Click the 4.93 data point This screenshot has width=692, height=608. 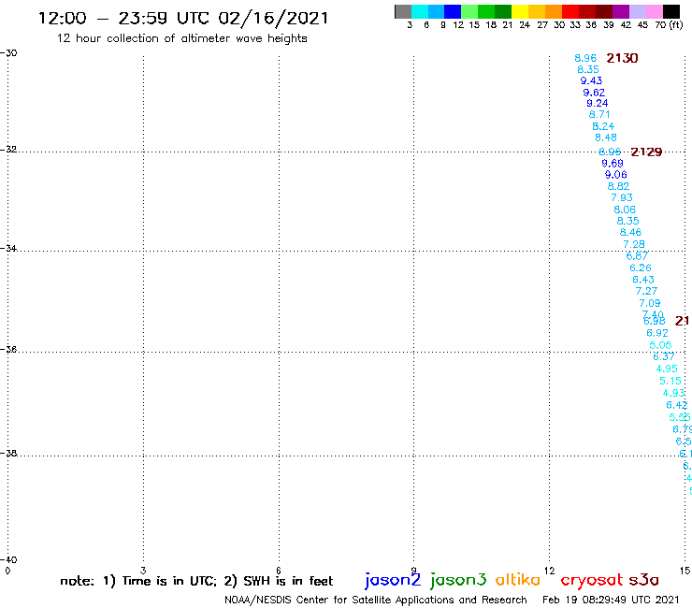(x=673, y=393)
